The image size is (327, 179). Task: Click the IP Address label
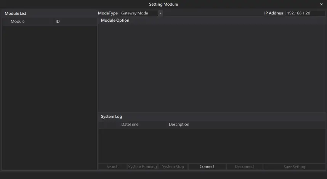pos(274,13)
